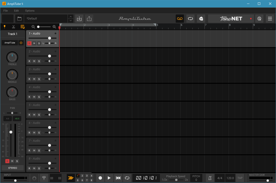Rewind to start with skip-back button
Screen dimensions: 276x183
pos(118,178)
